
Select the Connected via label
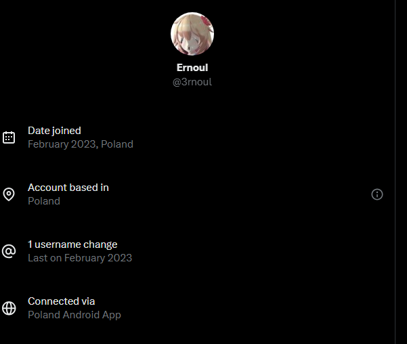click(61, 301)
